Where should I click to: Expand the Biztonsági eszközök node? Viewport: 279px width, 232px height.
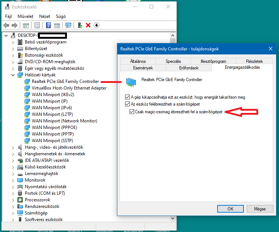pos(13,56)
